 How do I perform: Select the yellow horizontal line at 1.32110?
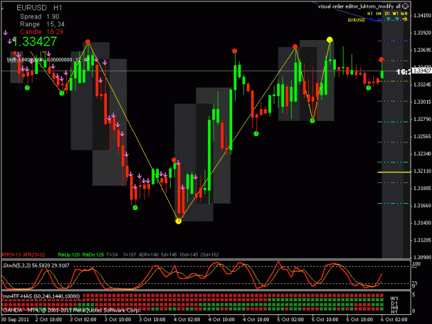394,172
